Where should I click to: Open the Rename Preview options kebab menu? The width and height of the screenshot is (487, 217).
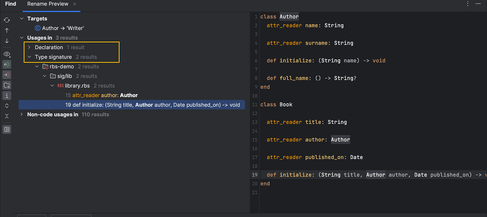coord(468,4)
